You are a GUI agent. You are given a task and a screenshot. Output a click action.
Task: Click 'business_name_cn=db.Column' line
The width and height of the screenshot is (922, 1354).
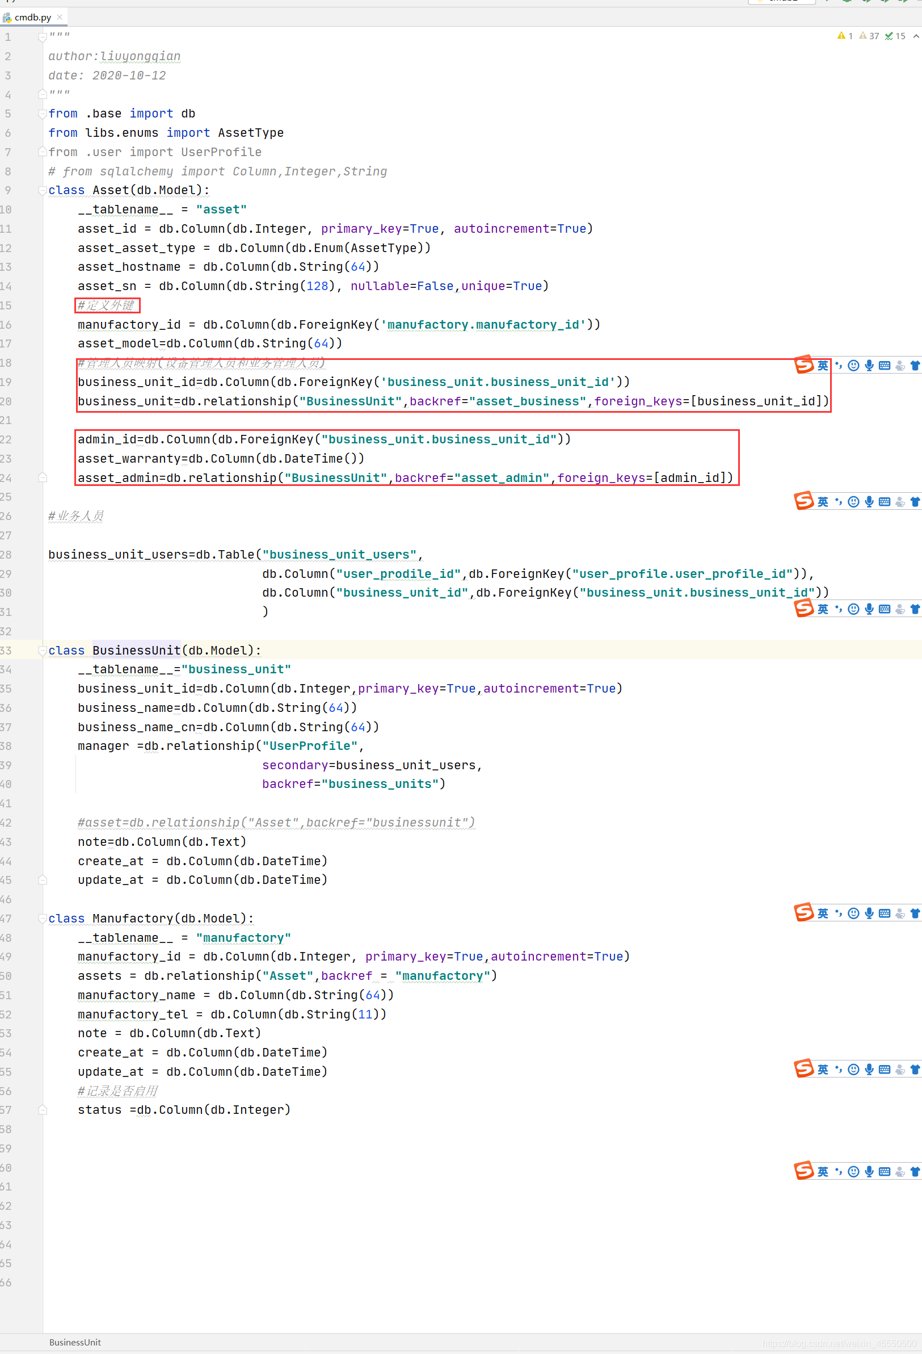tap(228, 727)
